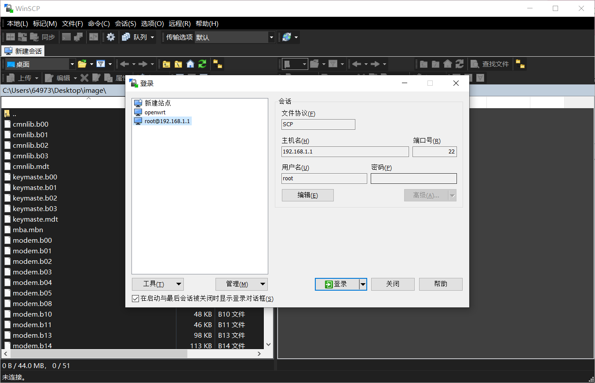595x383 pixels.
Task: Open the 管理(M) management dropdown
Action: [241, 284]
